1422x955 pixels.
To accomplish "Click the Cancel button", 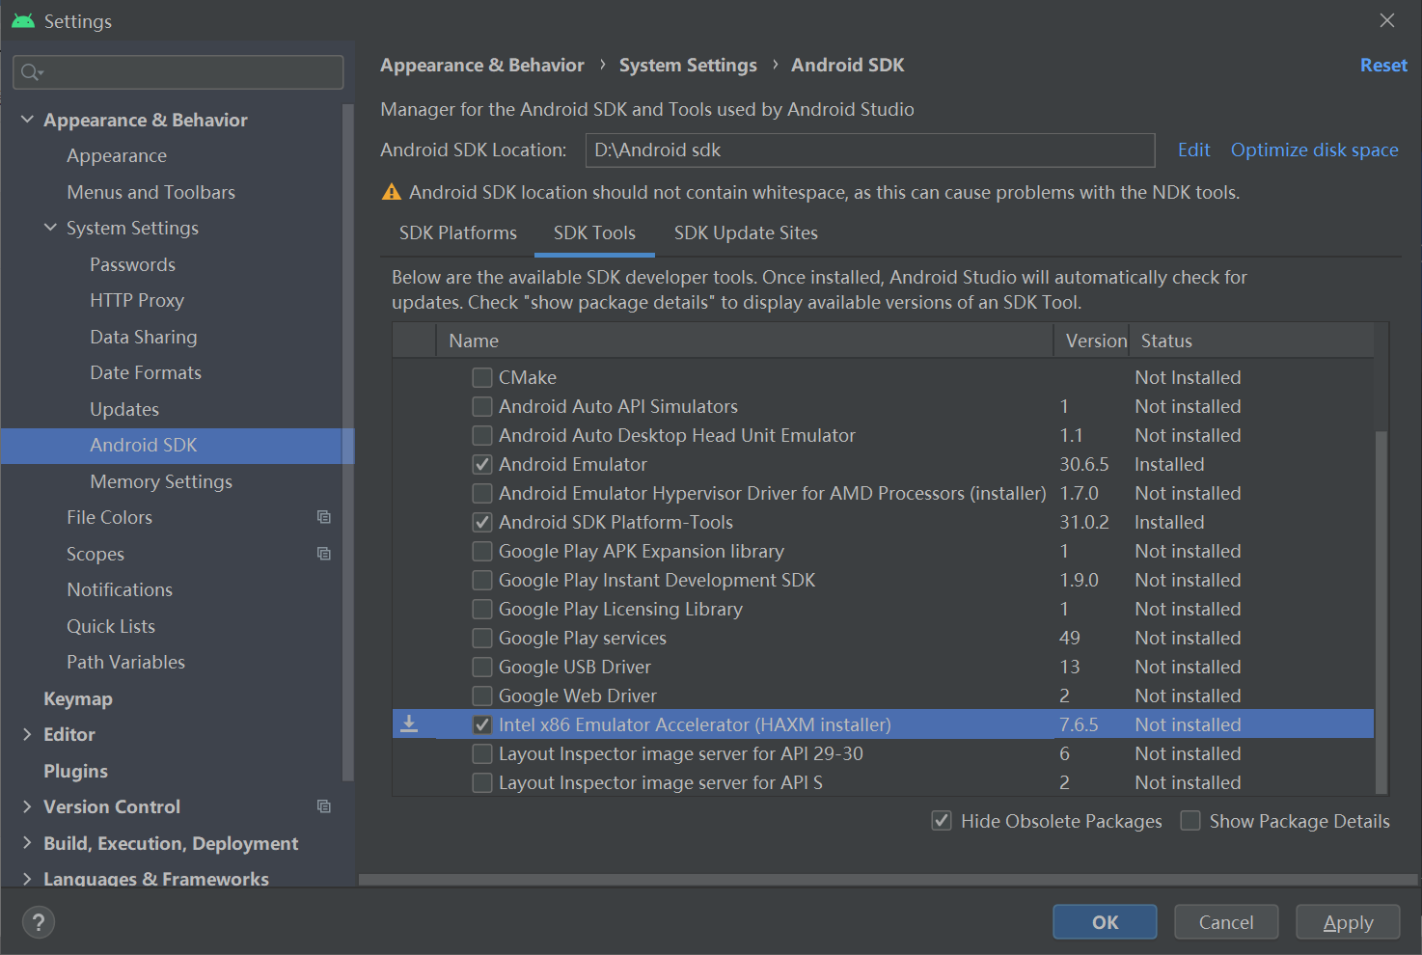I will point(1226,922).
